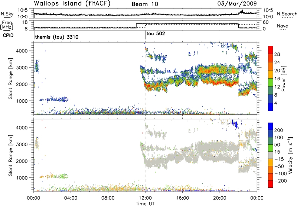This screenshot has width=297, height=206.
Task: Click the "Velocity [m s-1]" colorbar title
Action: (x=290, y=155)
